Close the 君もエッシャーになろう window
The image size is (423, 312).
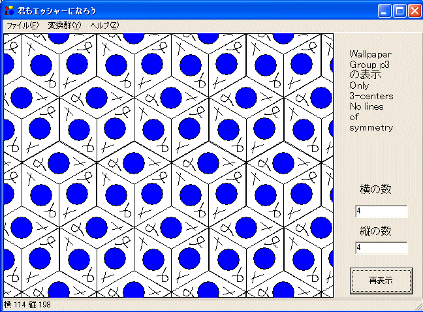point(414,10)
